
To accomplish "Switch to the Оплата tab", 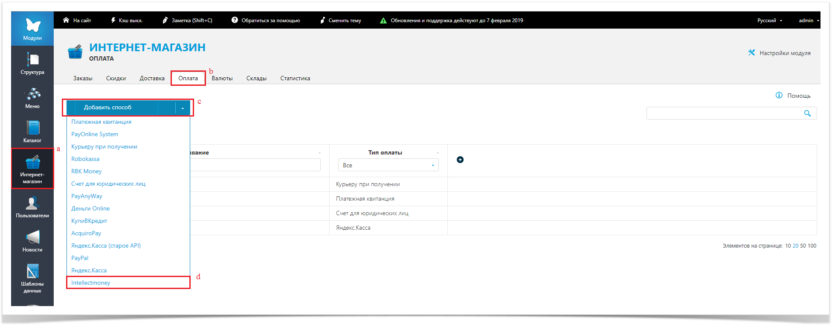I will click(188, 79).
